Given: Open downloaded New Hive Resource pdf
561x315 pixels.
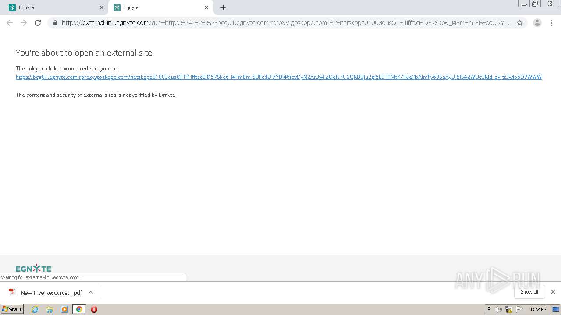Looking at the screenshot, I should point(46,293).
